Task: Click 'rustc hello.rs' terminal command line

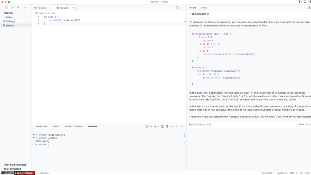Action: tap(56, 135)
